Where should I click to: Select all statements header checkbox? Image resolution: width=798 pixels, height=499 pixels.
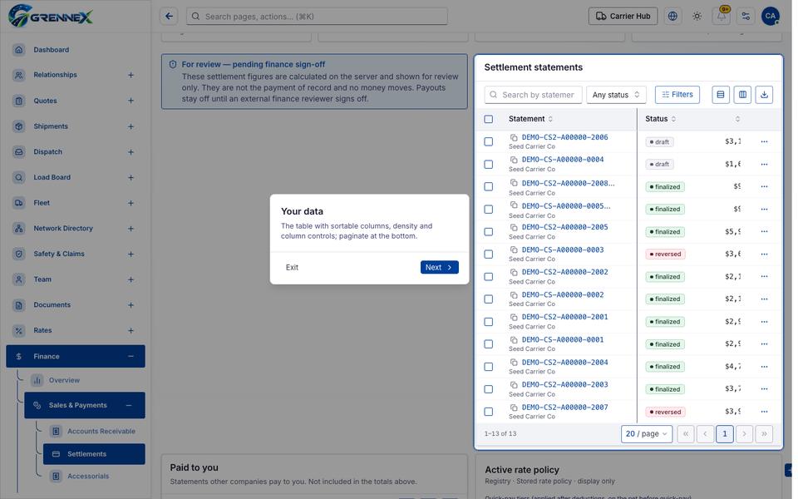tap(489, 119)
